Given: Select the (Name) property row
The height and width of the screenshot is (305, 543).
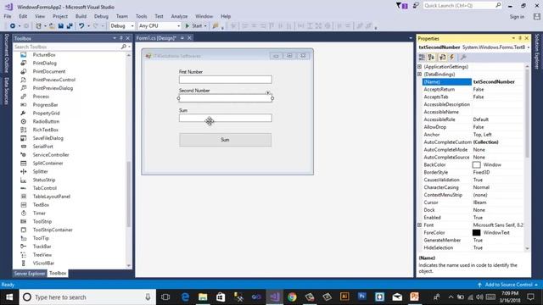Looking at the screenshot, I should click(x=473, y=82).
